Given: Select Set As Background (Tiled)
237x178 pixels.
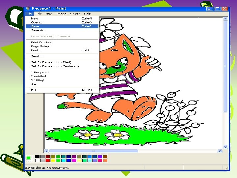Looking at the screenshot, I should pos(62,62).
